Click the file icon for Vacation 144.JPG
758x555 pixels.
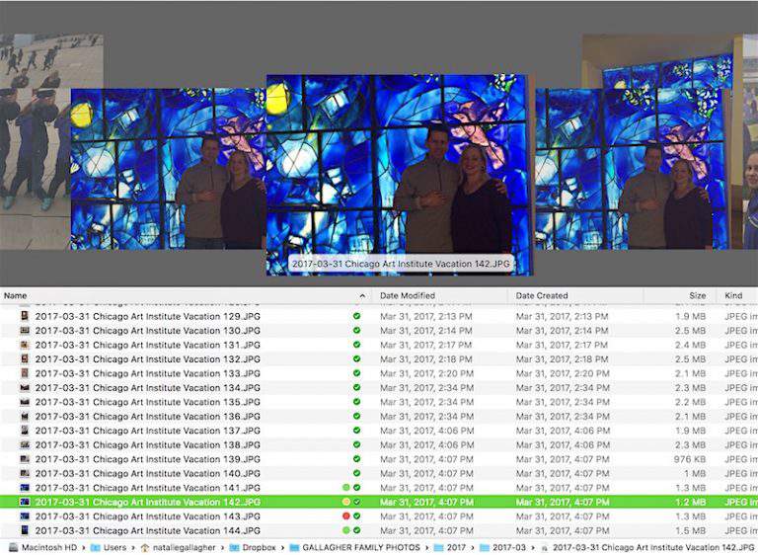pyautogui.click(x=25, y=530)
